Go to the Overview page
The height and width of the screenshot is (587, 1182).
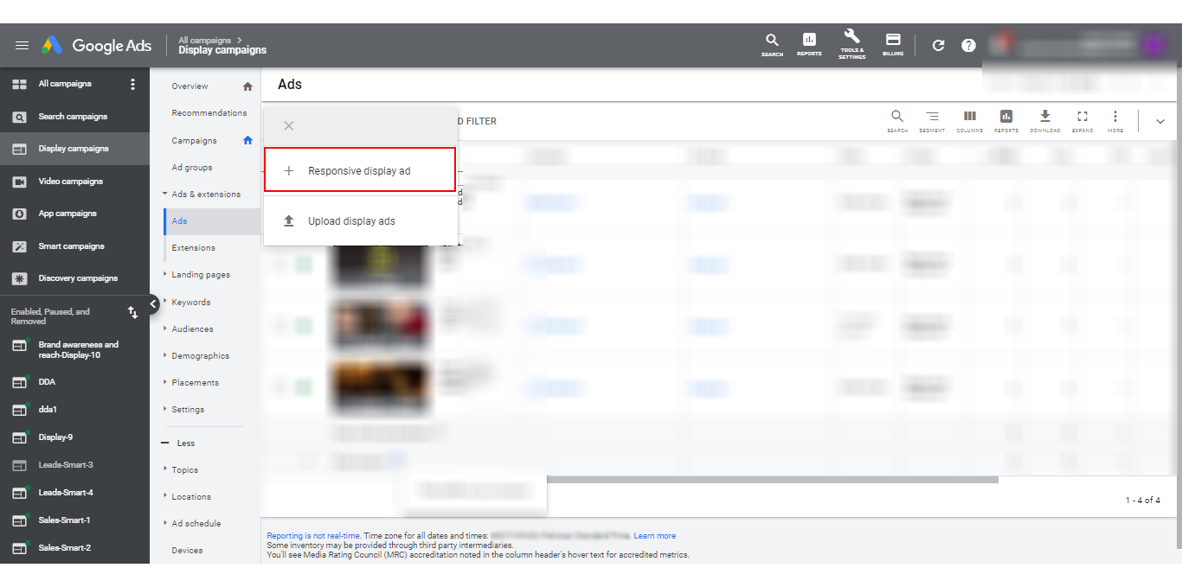[x=190, y=86]
